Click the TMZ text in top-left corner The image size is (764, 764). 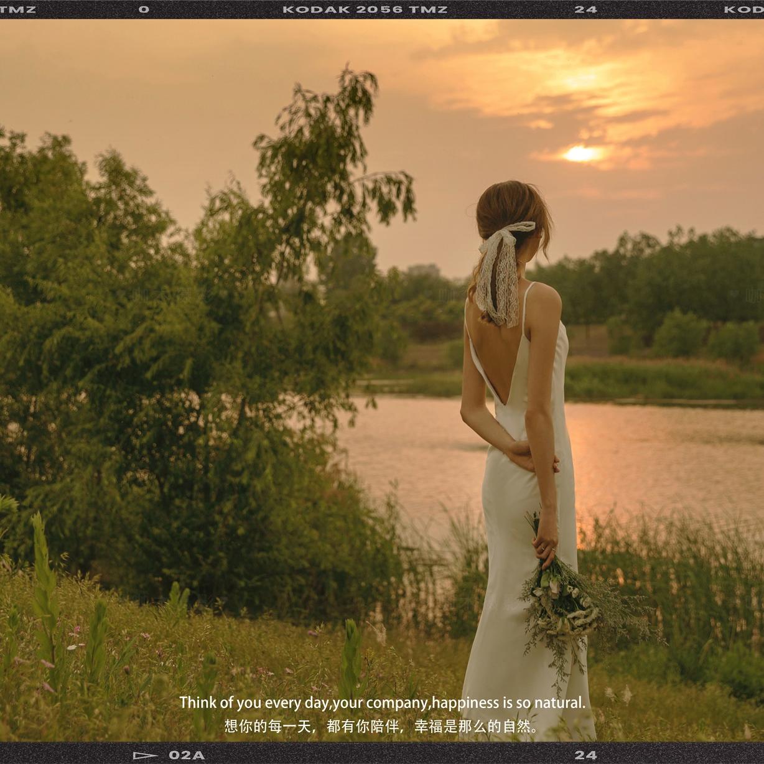(18, 9)
